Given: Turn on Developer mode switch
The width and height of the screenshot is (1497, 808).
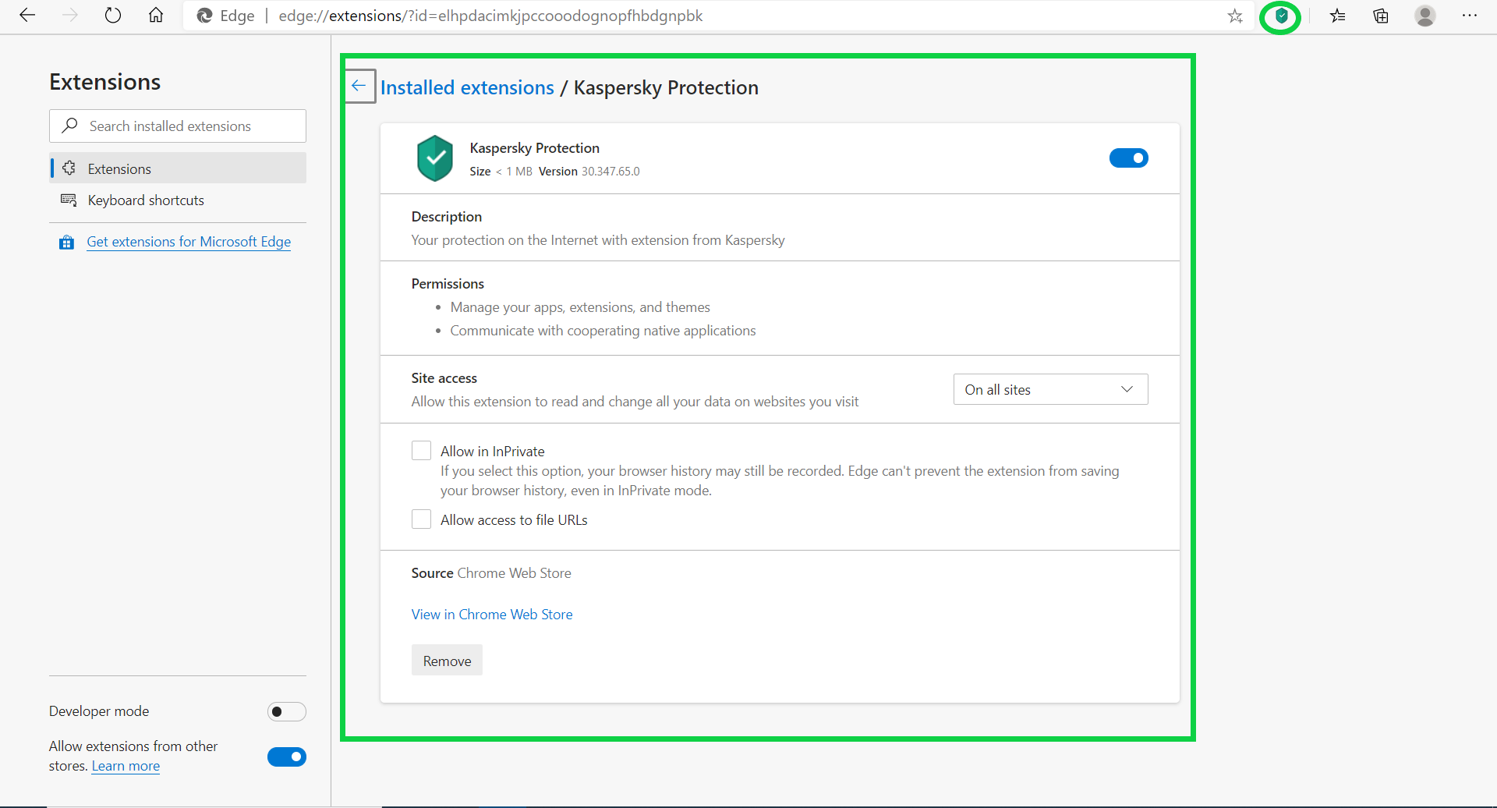Looking at the screenshot, I should (286, 712).
